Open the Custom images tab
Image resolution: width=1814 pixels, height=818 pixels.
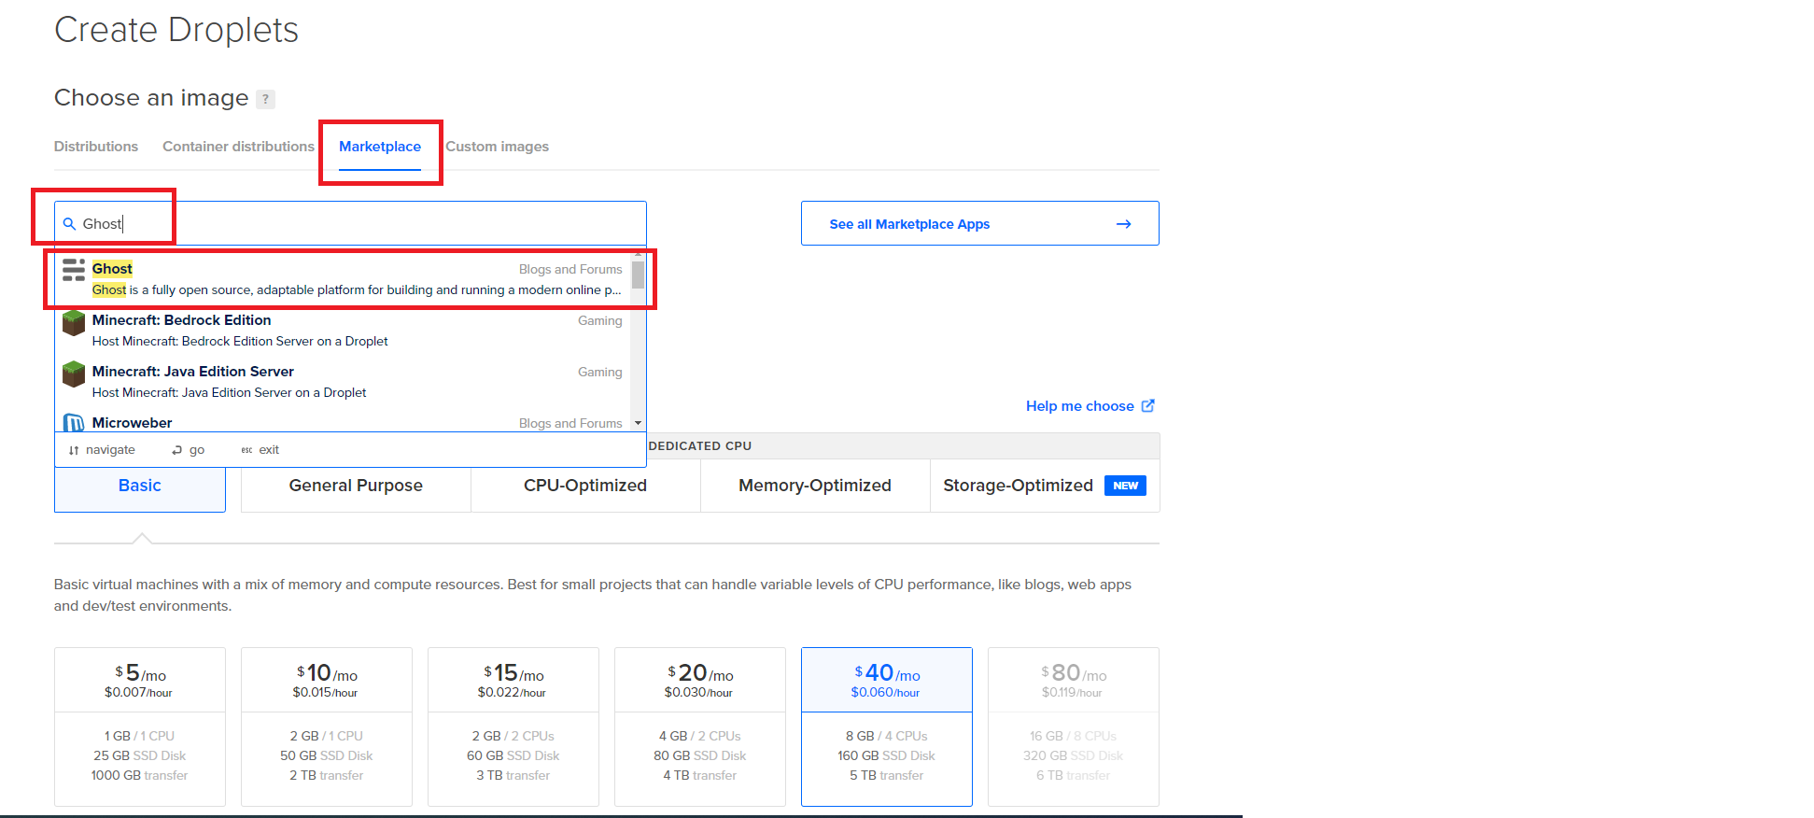[497, 147]
